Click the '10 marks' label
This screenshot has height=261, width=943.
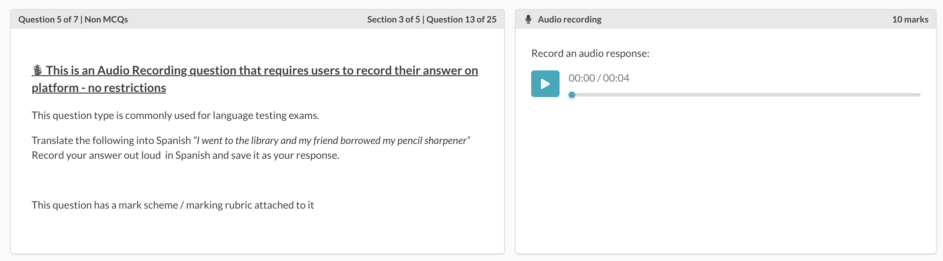tap(910, 19)
